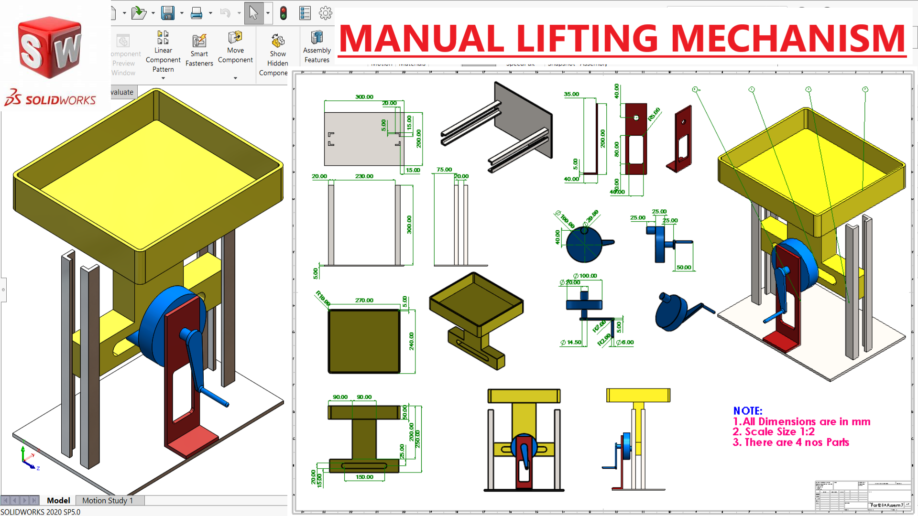Jump to last tab with navigation arrow

pyautogui.click(x=34, y=500)
